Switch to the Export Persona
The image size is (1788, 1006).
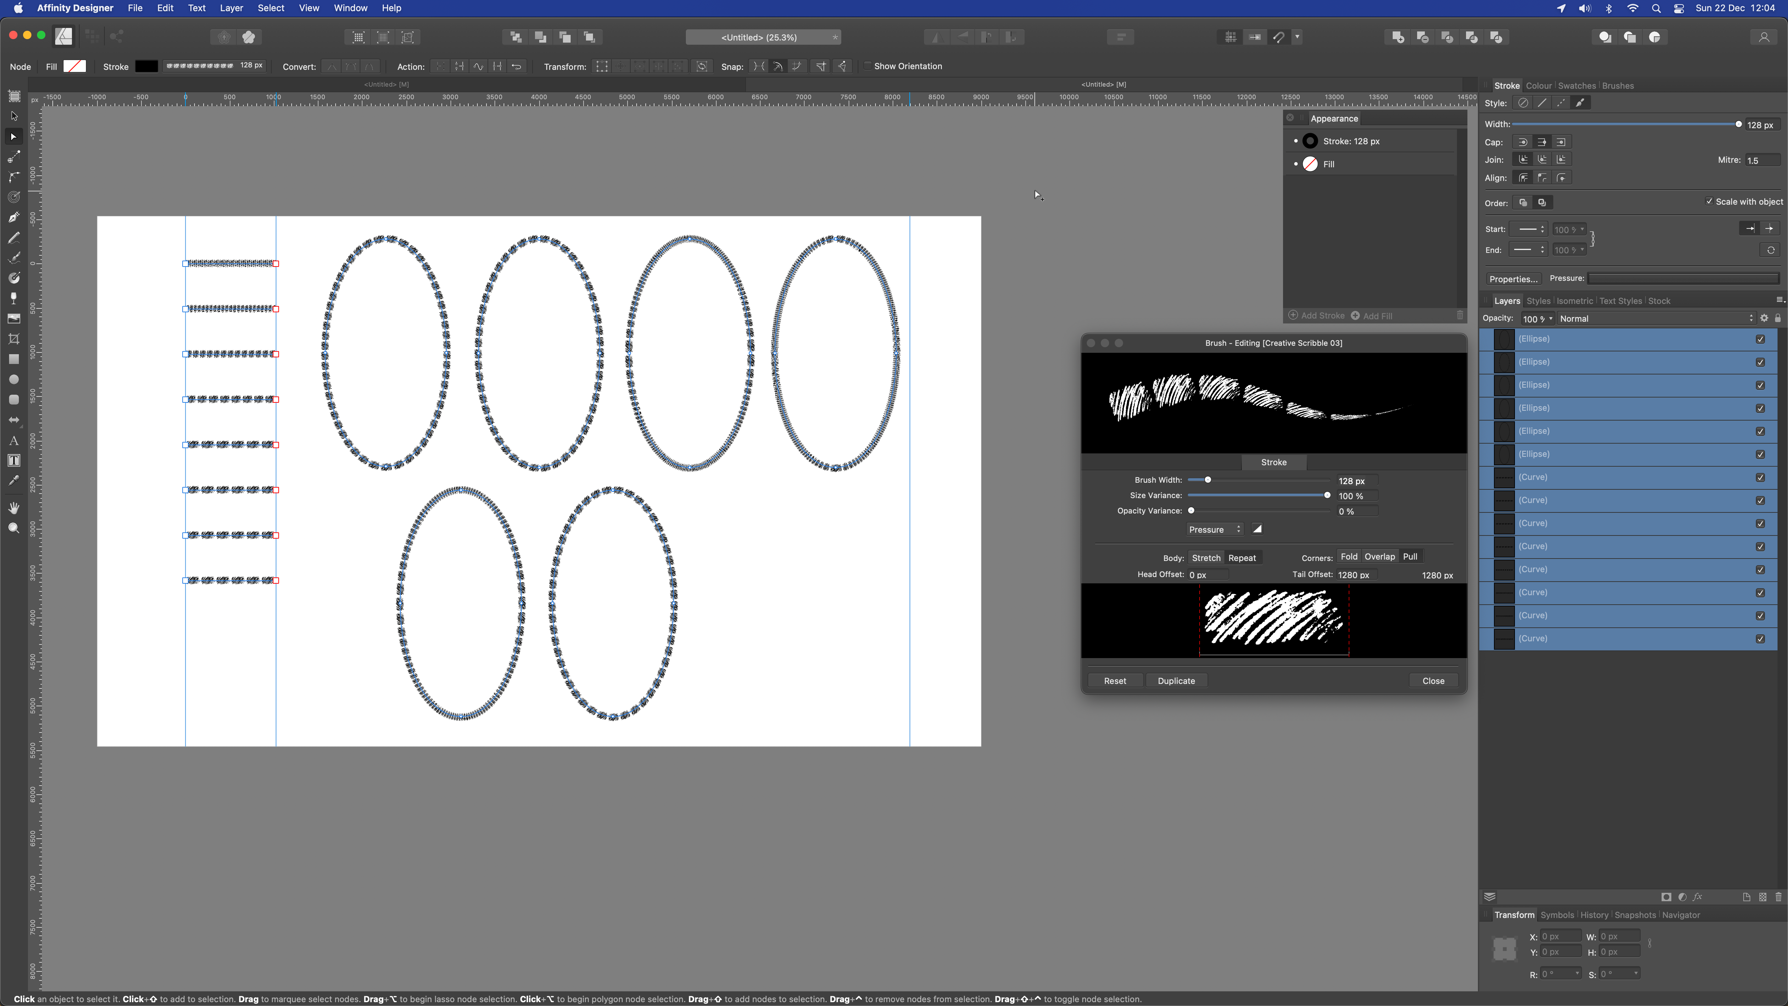click(117, 37)
